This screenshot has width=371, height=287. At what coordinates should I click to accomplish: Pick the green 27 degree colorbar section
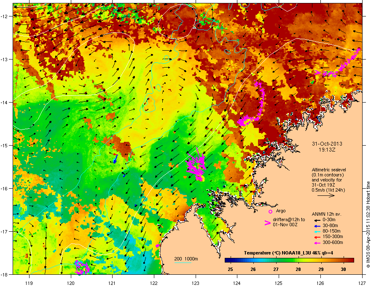[x=276, y=260]
